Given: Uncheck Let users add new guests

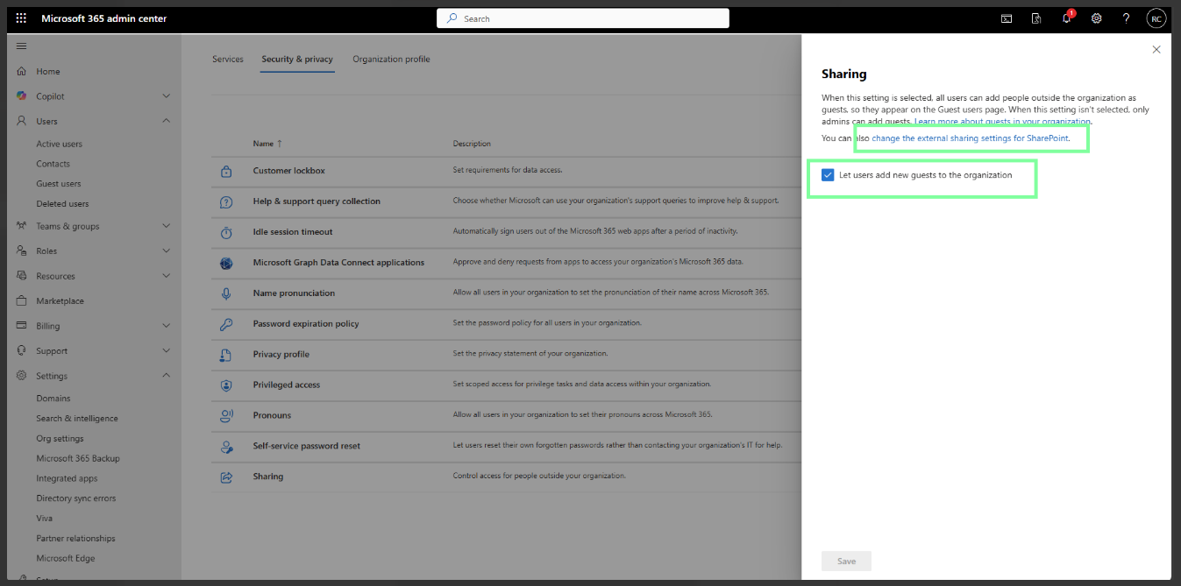Looking at the screenshot, I should click(828, 175).
